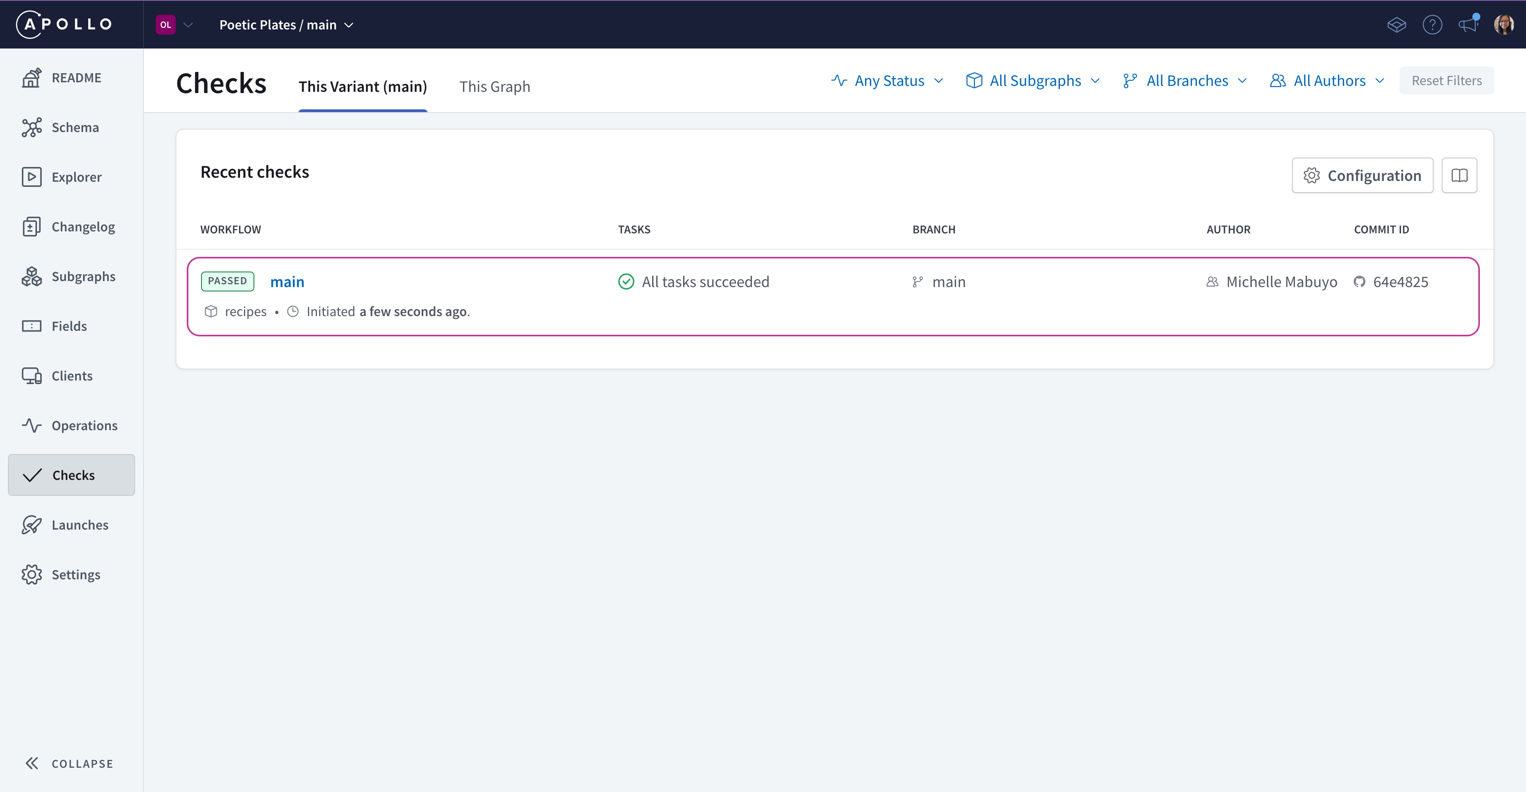Open Launches rocket icon

[x=31, y=525]
